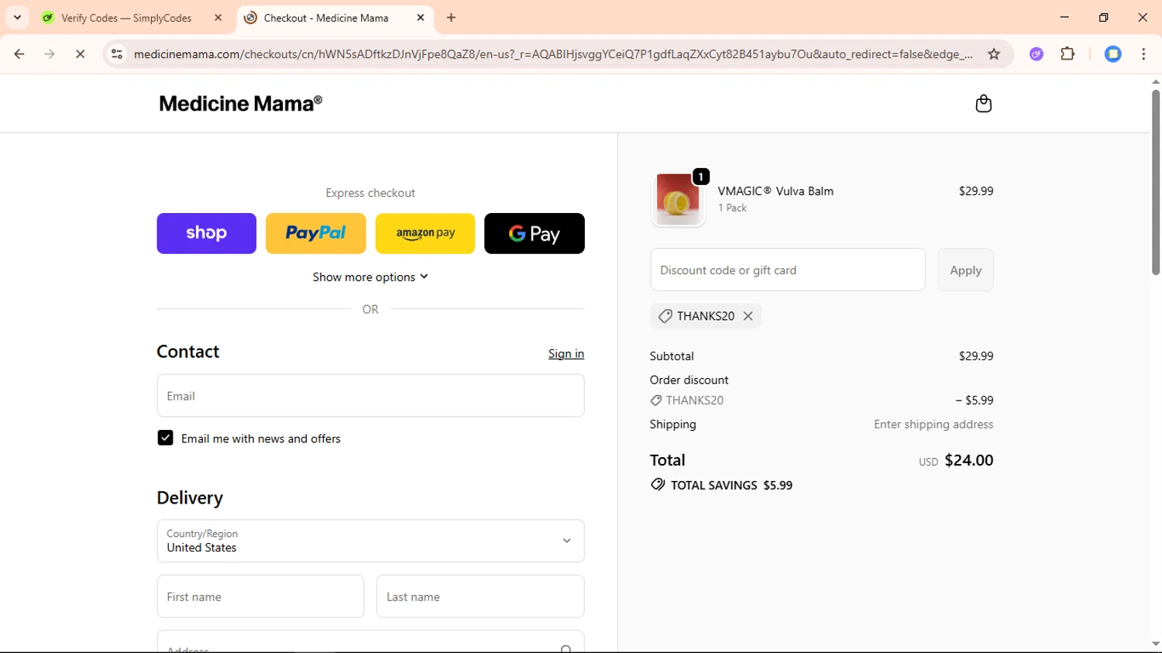Open the tab search dropdown arrow
This screenshot has width=1162, height=653.
click(x=17, y=17)
